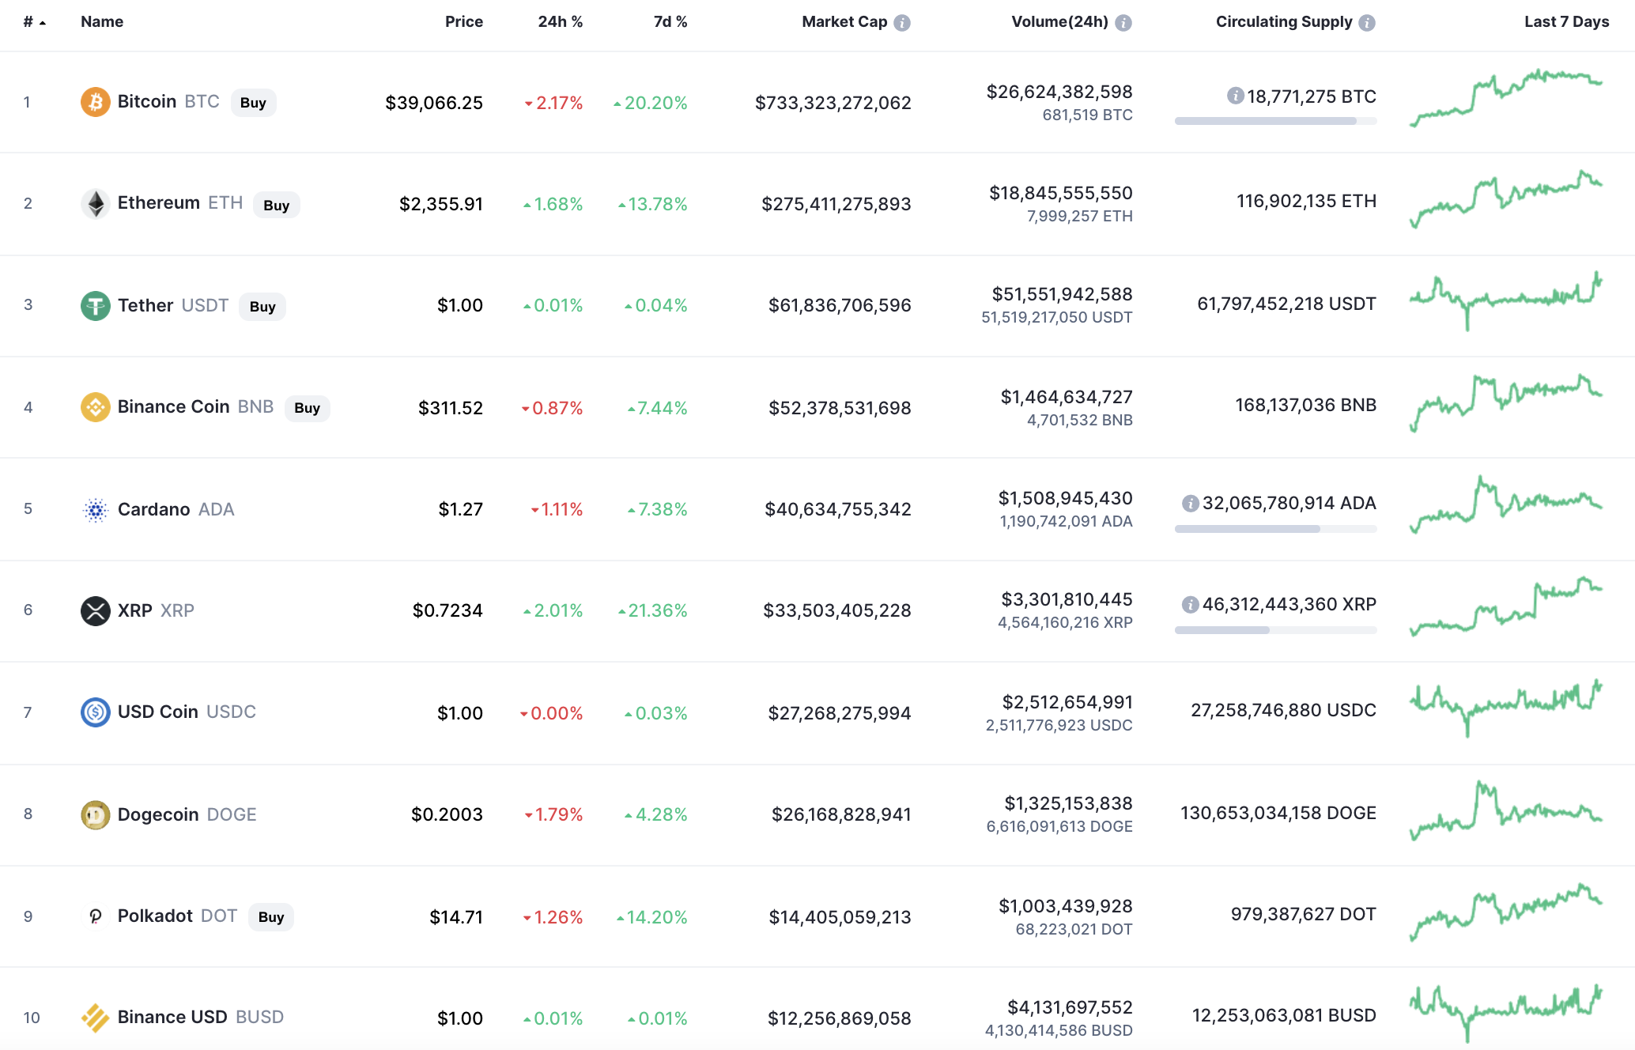Open the Volume(24h) info tooltip icon

[x=1123, y=23]
